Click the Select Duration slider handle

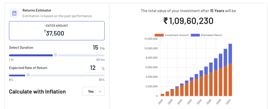click(55, 55)
